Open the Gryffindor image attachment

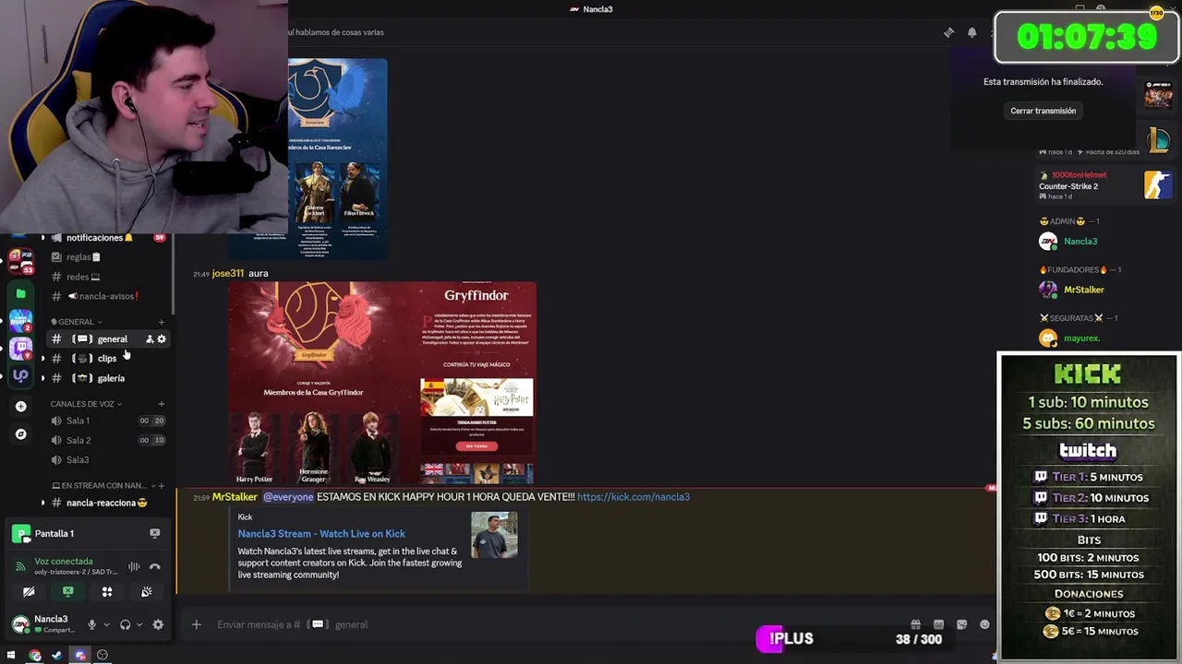coord(382,383)
